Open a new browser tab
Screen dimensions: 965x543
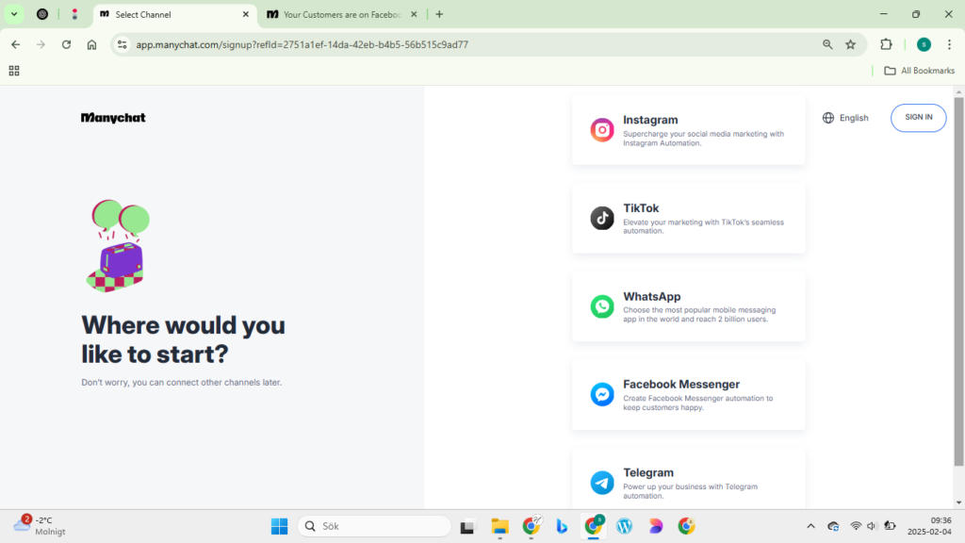[x=439, y=14]
